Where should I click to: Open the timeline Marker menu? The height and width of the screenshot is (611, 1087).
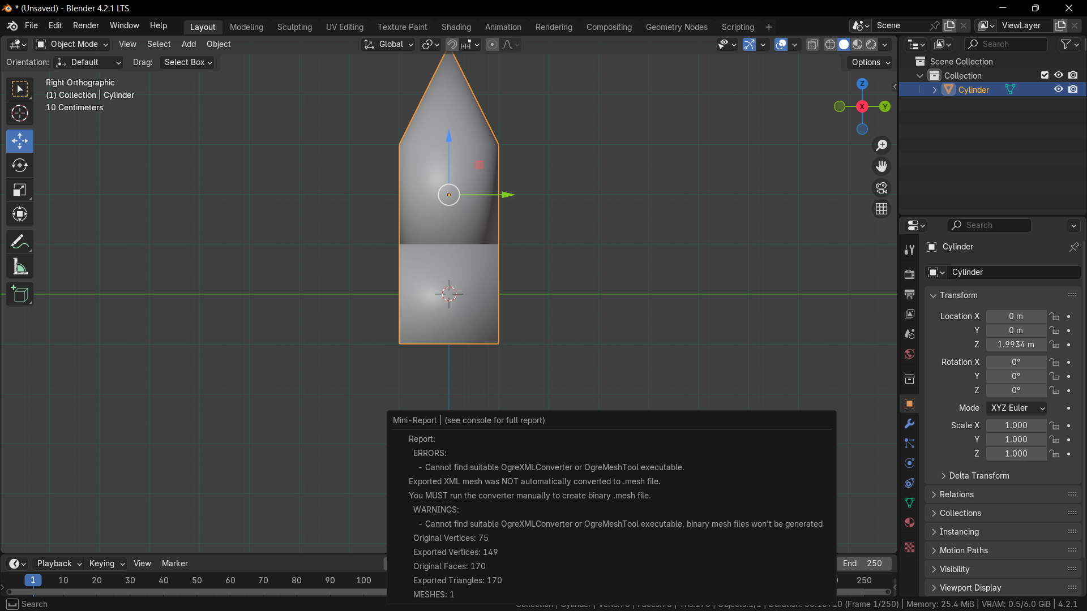pos(174,563)
